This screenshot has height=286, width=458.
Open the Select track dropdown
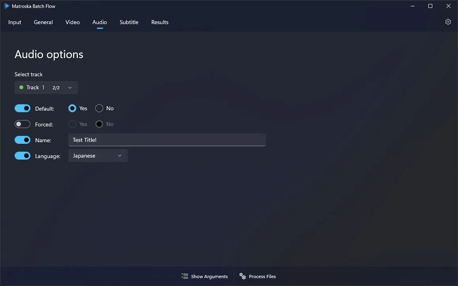pyautogui.click(x=46, y=87)
